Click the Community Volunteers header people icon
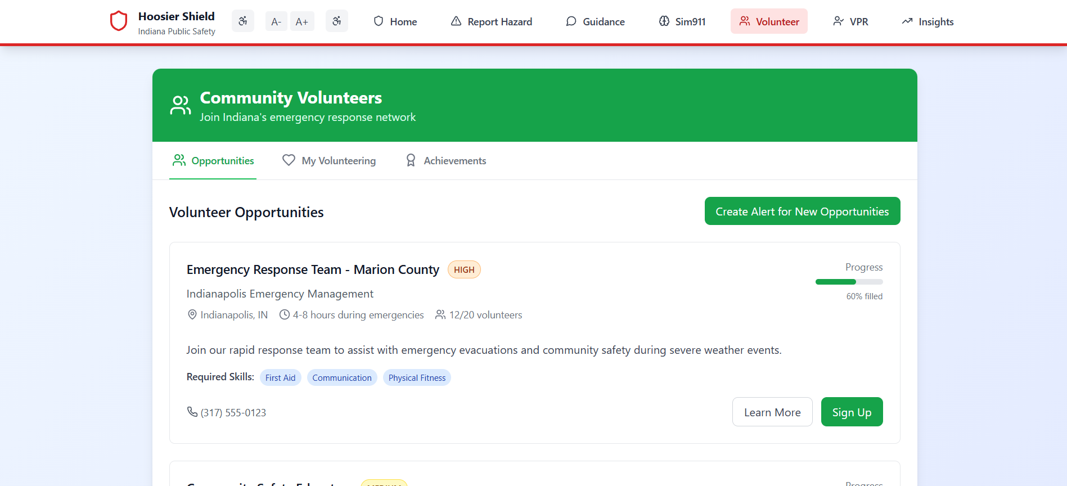 tap(180, 105)
